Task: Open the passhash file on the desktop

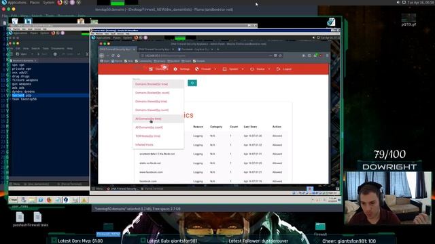Action: pyautogui.click(x=20, y=220)
